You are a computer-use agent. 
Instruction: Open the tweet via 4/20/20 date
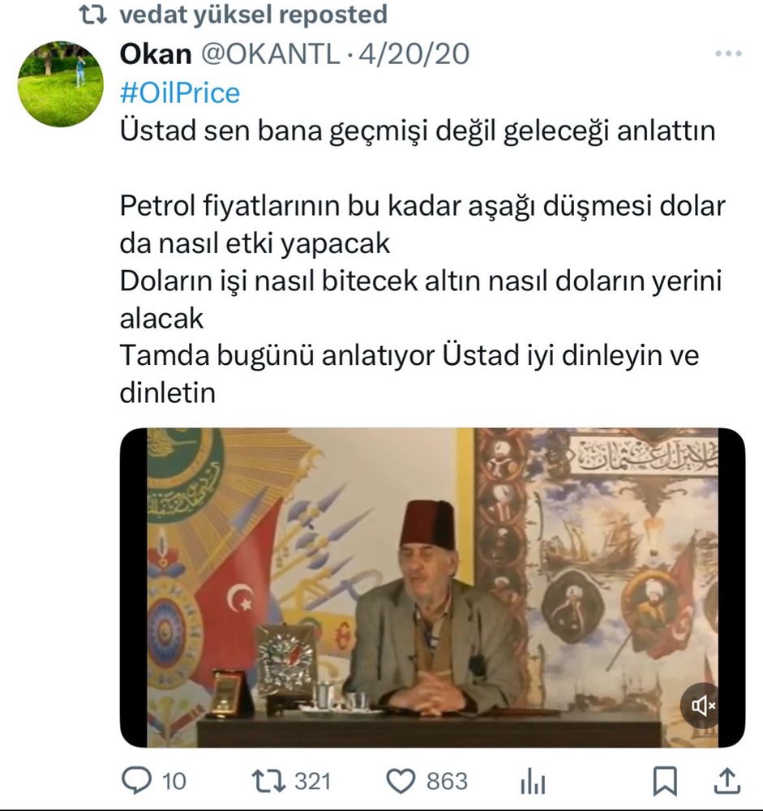point(414,54)
